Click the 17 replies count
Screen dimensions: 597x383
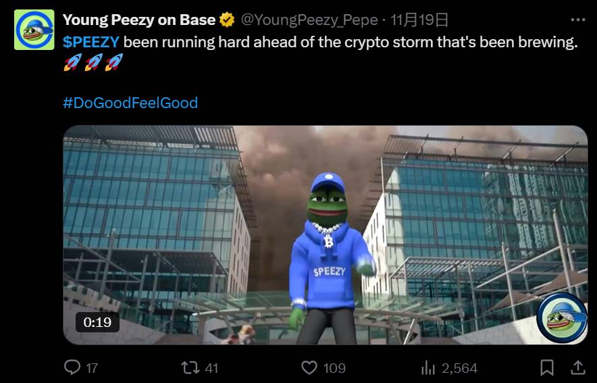(x=92, y=368)
